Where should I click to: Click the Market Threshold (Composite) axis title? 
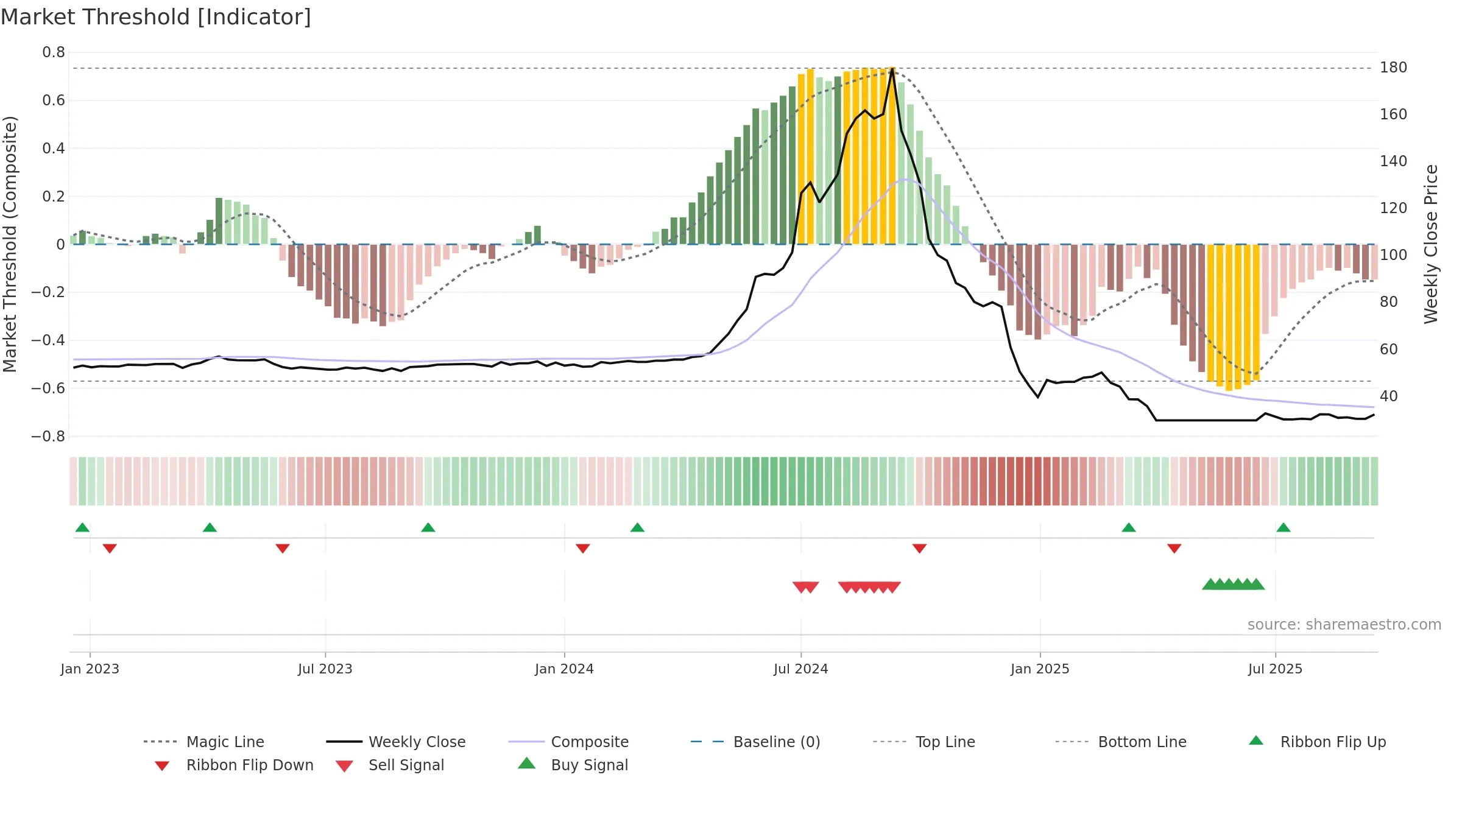[x=10, y=244]
